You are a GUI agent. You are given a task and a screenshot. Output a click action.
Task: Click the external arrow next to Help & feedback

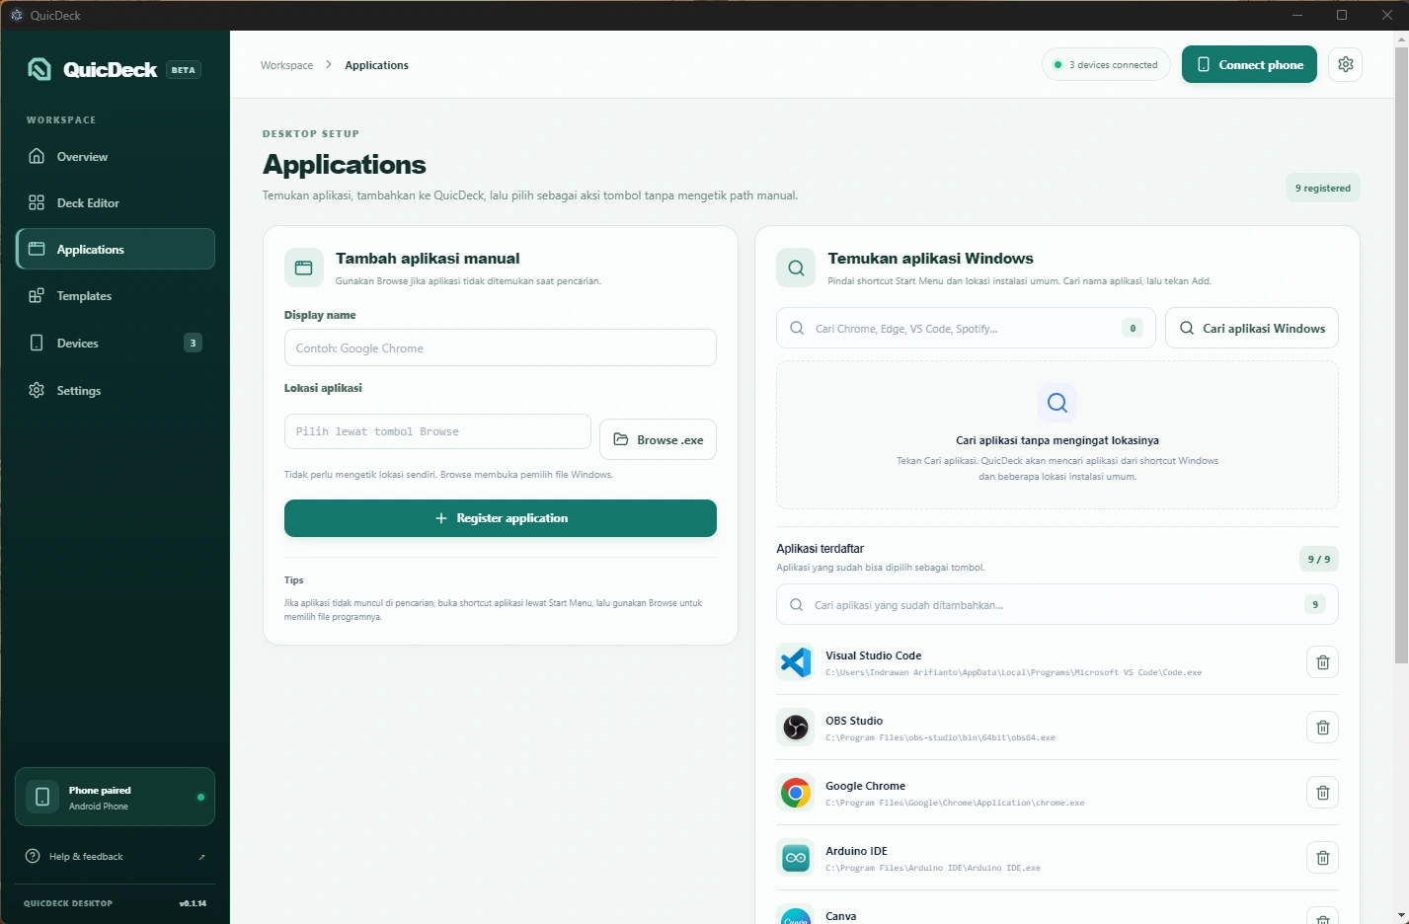coord(201,857)
